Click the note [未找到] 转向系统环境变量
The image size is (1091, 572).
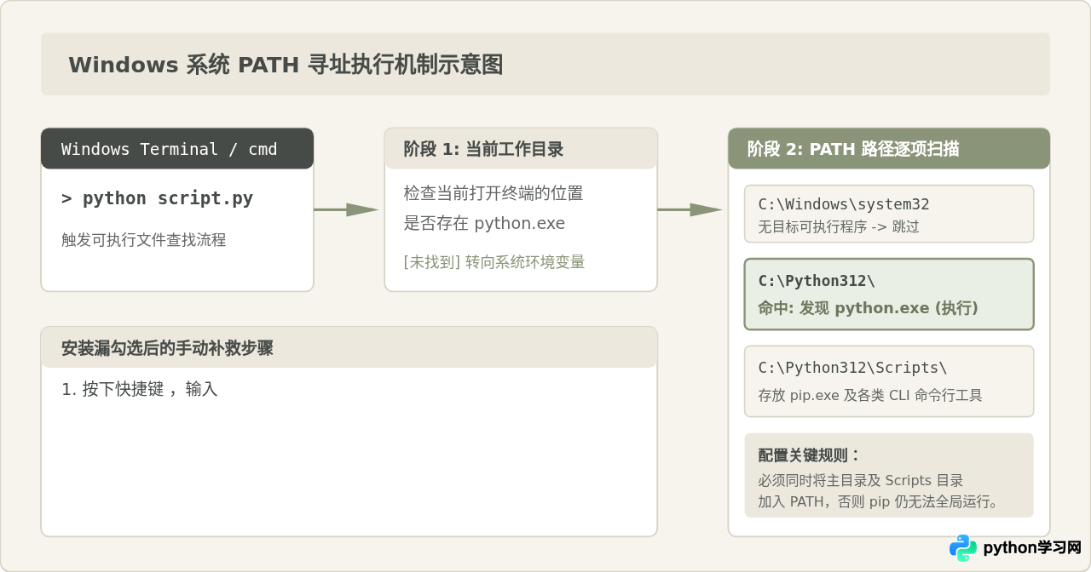pos(494,262)
